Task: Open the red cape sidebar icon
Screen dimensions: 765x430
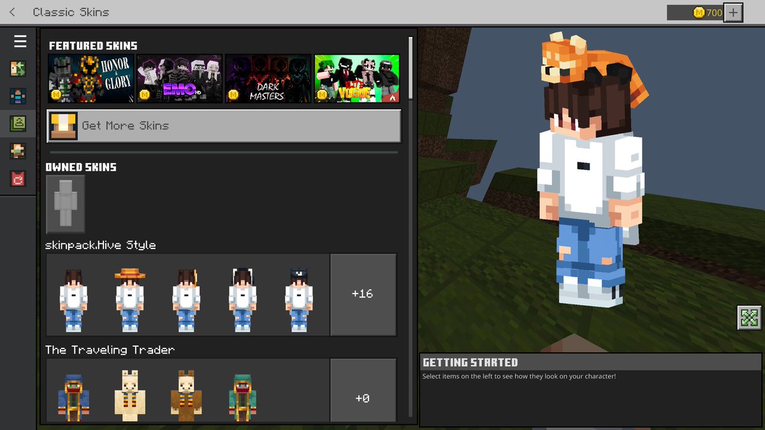Action: [18, 178]
